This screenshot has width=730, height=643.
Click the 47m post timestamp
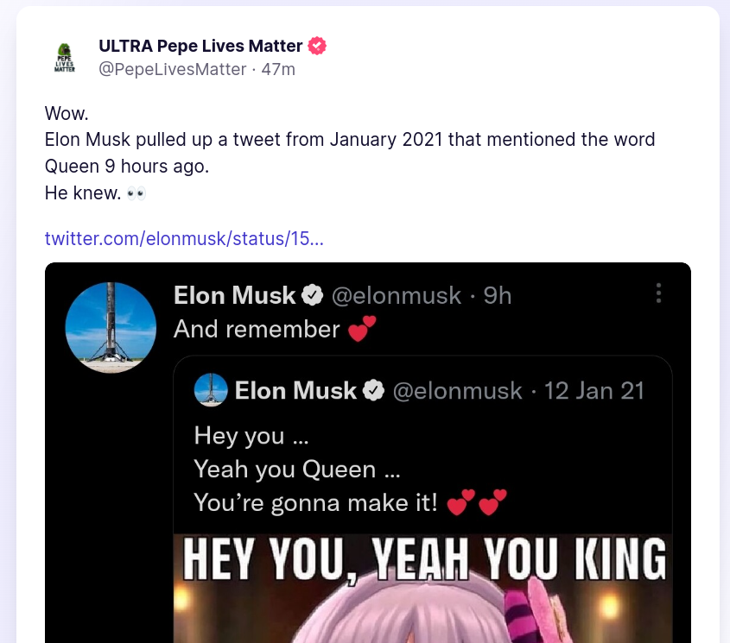[x=278, y=69]
